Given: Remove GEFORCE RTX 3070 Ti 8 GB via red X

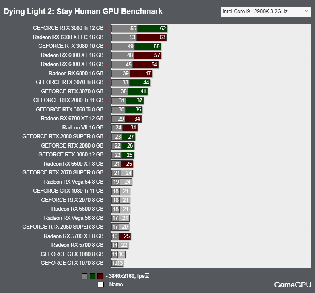Looking at the screenshot, I should (x=107, y=82).
